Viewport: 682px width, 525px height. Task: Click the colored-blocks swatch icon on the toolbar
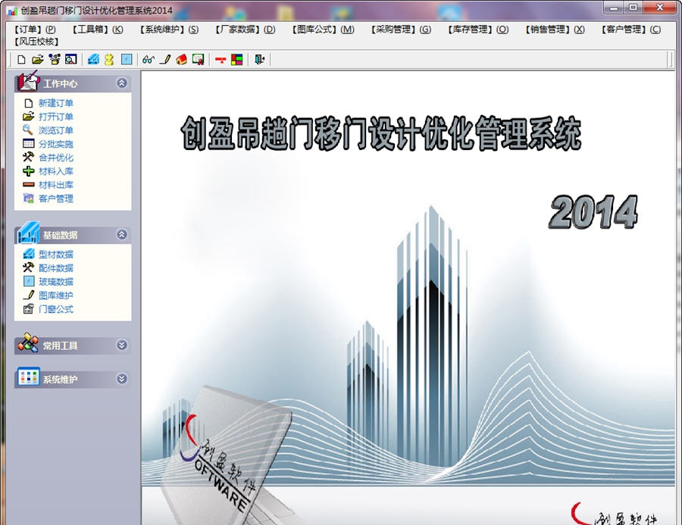237,58
